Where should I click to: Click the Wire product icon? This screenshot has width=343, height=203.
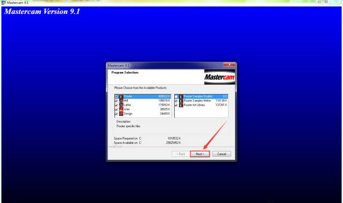pyautogui.click(x=121, y=109)
